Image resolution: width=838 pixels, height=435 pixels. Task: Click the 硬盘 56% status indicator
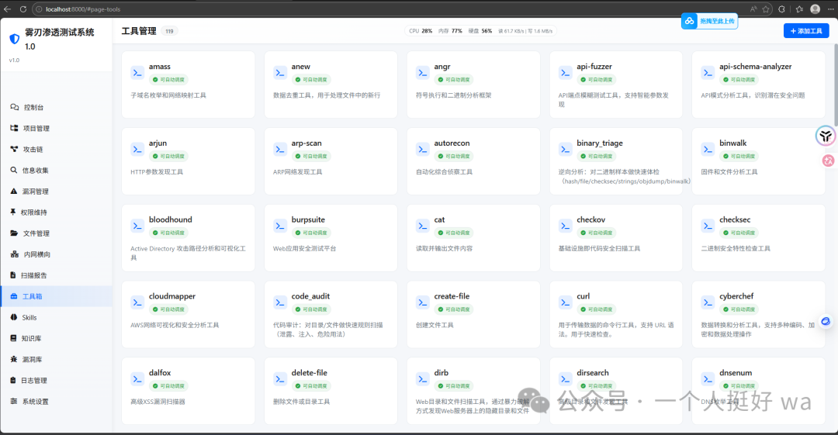click(480, 31)
